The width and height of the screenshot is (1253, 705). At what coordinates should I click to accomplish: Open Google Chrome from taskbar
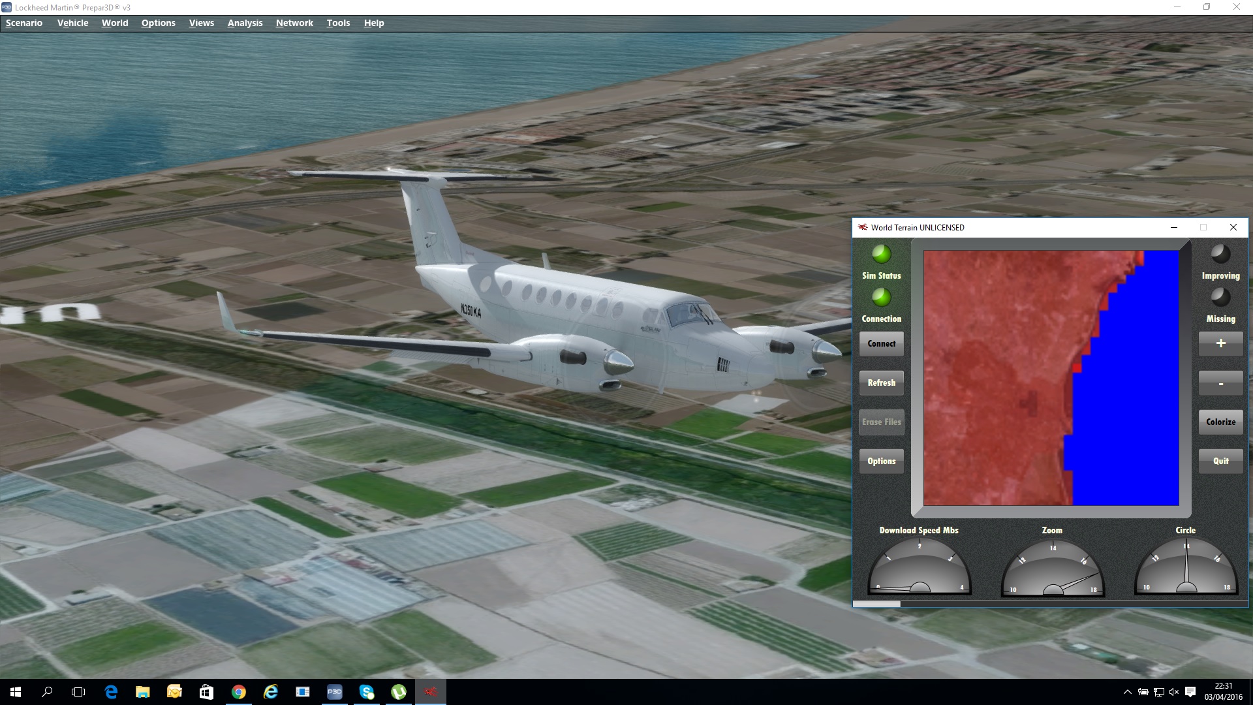(238, 692)
